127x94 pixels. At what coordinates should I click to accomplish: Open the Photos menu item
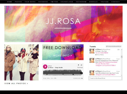pos(18,2)
